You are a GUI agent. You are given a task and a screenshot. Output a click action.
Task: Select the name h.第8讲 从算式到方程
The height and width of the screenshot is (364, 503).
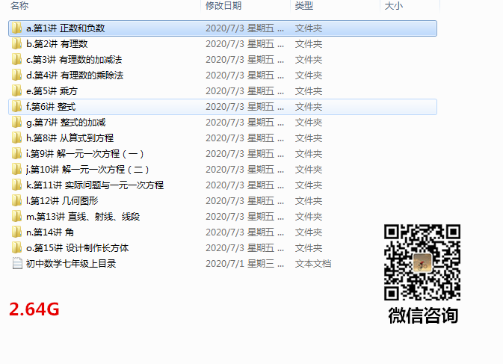point(70,138)
